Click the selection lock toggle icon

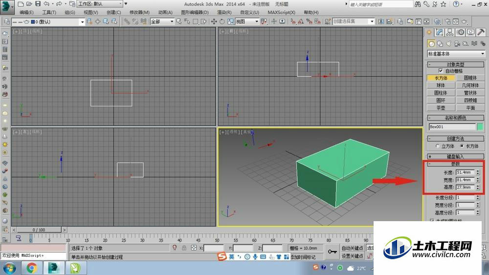click(x=184, y=248)
